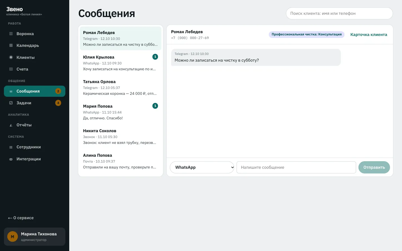Click the Отчёты chart icon
This screenshot has width=402, height=251.
coord(11,125)
